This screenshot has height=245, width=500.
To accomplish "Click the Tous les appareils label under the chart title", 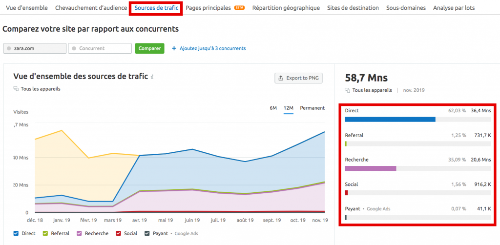I will tap(41, 89).
